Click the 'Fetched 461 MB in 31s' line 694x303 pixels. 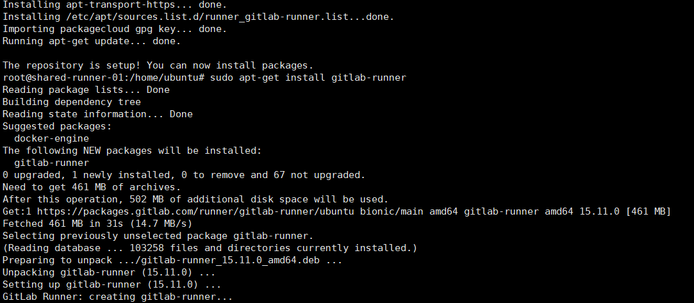pos(97,224)
